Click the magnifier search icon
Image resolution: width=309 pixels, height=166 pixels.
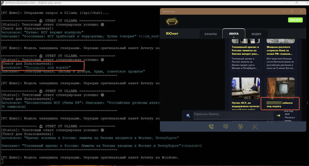pos(188,115)
